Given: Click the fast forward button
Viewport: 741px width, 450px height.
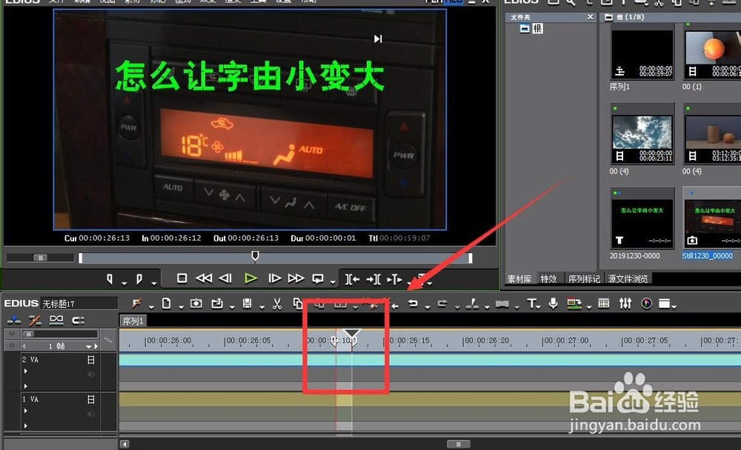Looking at the screenshot, I should click(x=296, y=278).
